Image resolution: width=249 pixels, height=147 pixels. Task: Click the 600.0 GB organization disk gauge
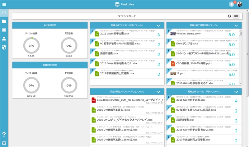31,85
